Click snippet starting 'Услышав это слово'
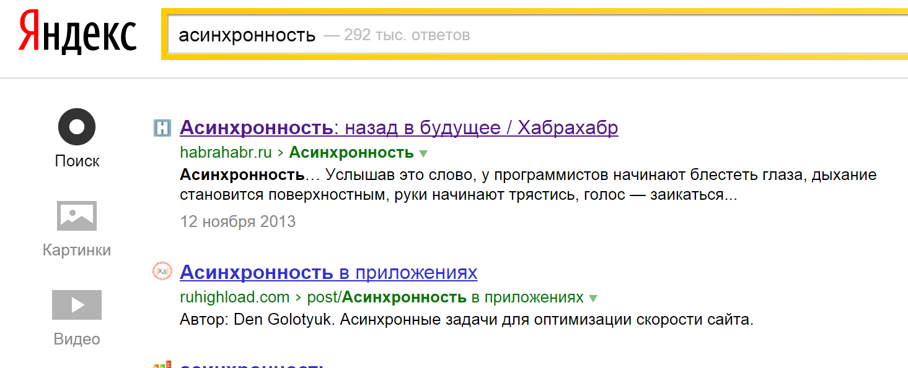 528,185
